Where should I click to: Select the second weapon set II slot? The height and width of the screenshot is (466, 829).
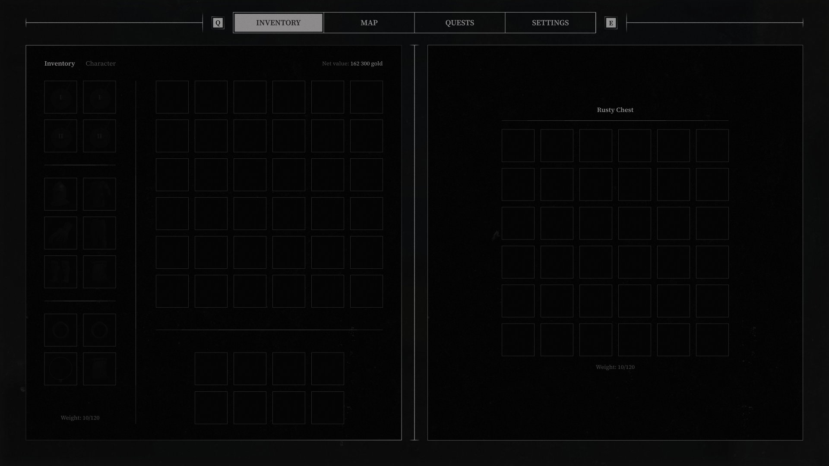[x=99, y=136]
